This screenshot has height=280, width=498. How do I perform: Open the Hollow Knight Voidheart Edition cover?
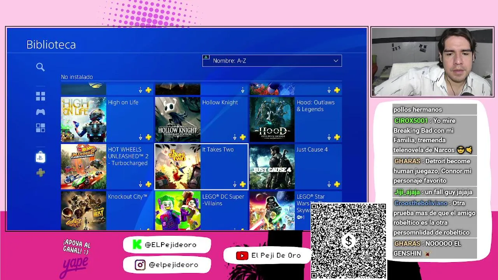[x=178, y=119]
